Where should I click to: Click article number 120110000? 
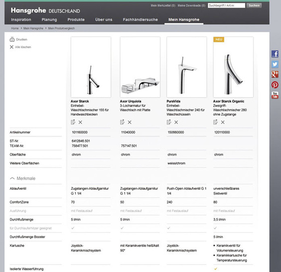pyautogui.click(x=222, y=132)
